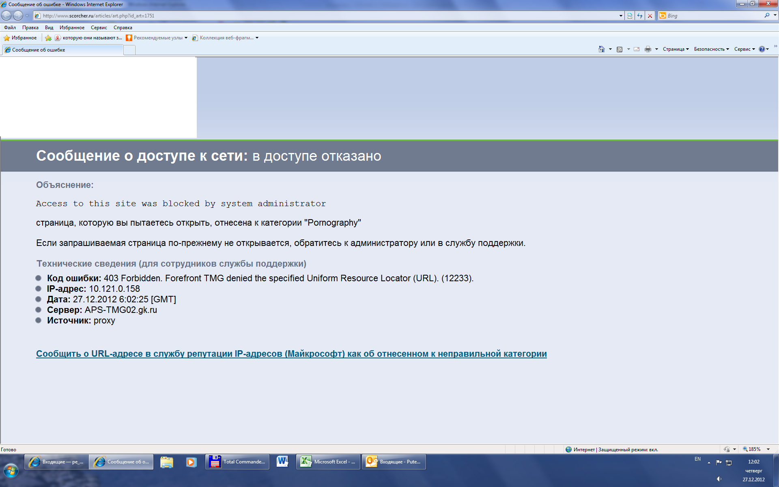Click the privacy report lock icon
Screen dimensions: 779x487
727,449
